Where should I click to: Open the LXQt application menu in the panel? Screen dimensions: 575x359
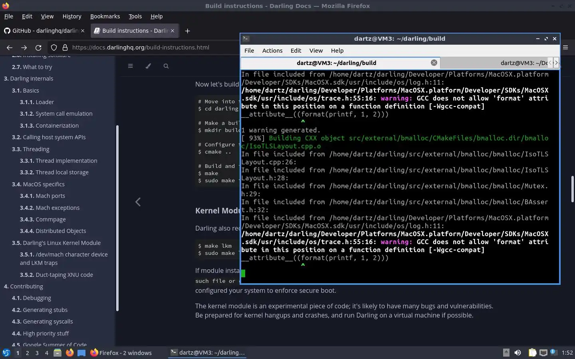6,353
